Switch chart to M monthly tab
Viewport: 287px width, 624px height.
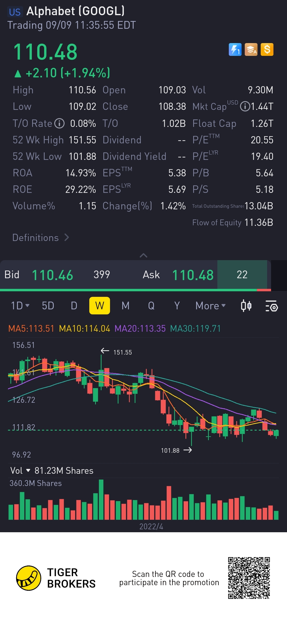(x=125, y=306)
